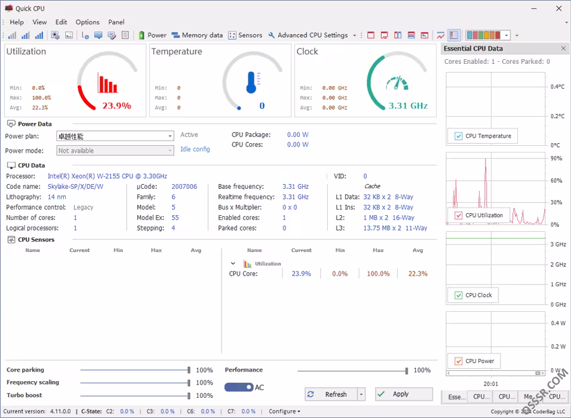Click the Turbo boost slider handle
This screenshot has width=571, height=418.
click(x=189, y=395)
